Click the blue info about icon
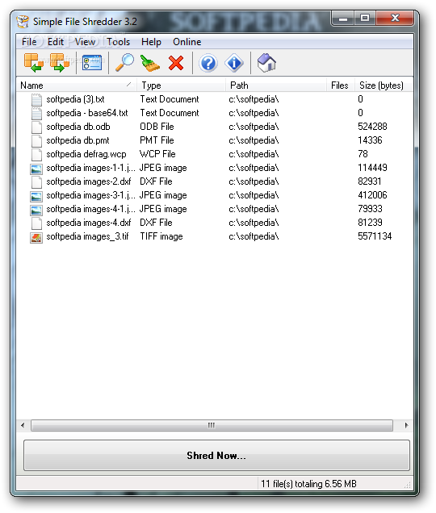Screen dimensions: 436x513 pyautogui.click(x=234, y=63)
